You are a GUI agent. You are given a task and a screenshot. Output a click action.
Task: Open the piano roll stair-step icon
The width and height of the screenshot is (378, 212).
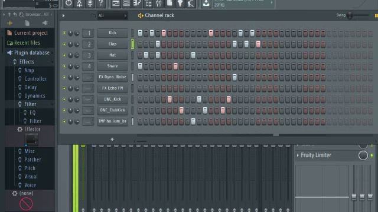[137, 4]
